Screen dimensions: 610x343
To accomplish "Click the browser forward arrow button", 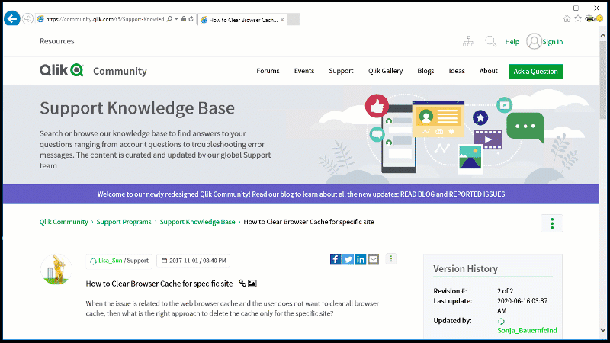I will pyautogui.click(x=27, y=18).
